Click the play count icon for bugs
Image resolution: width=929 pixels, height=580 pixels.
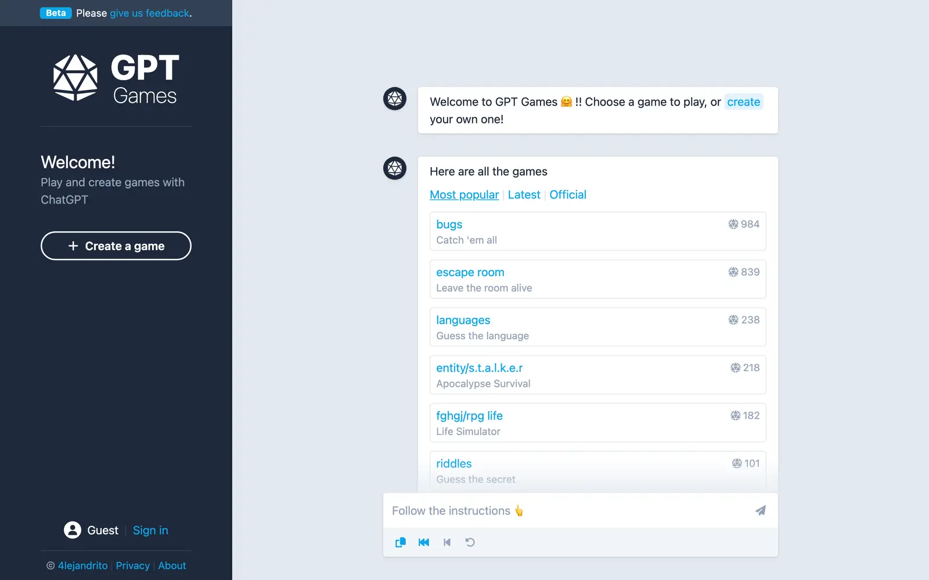[733, 224]
